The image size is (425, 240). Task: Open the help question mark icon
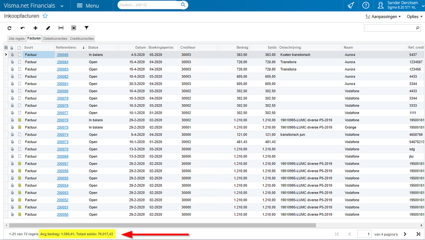365,6
